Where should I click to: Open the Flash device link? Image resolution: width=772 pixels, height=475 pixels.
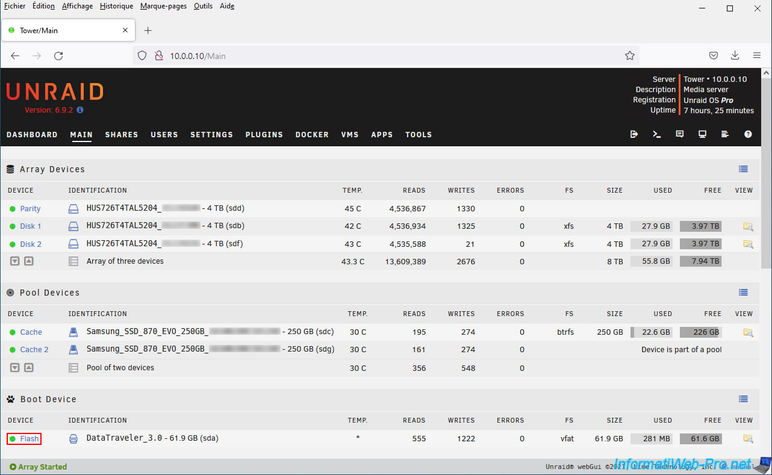tap(29, 439)
